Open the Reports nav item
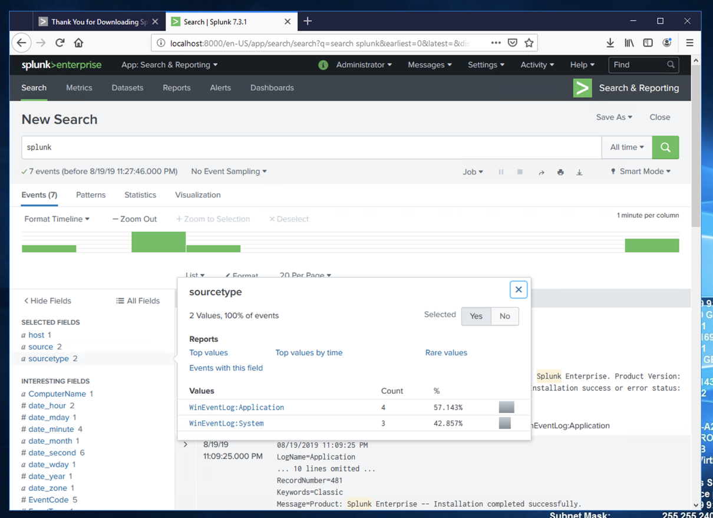Viewport: 713px width, 518px height. click(177, 88)
